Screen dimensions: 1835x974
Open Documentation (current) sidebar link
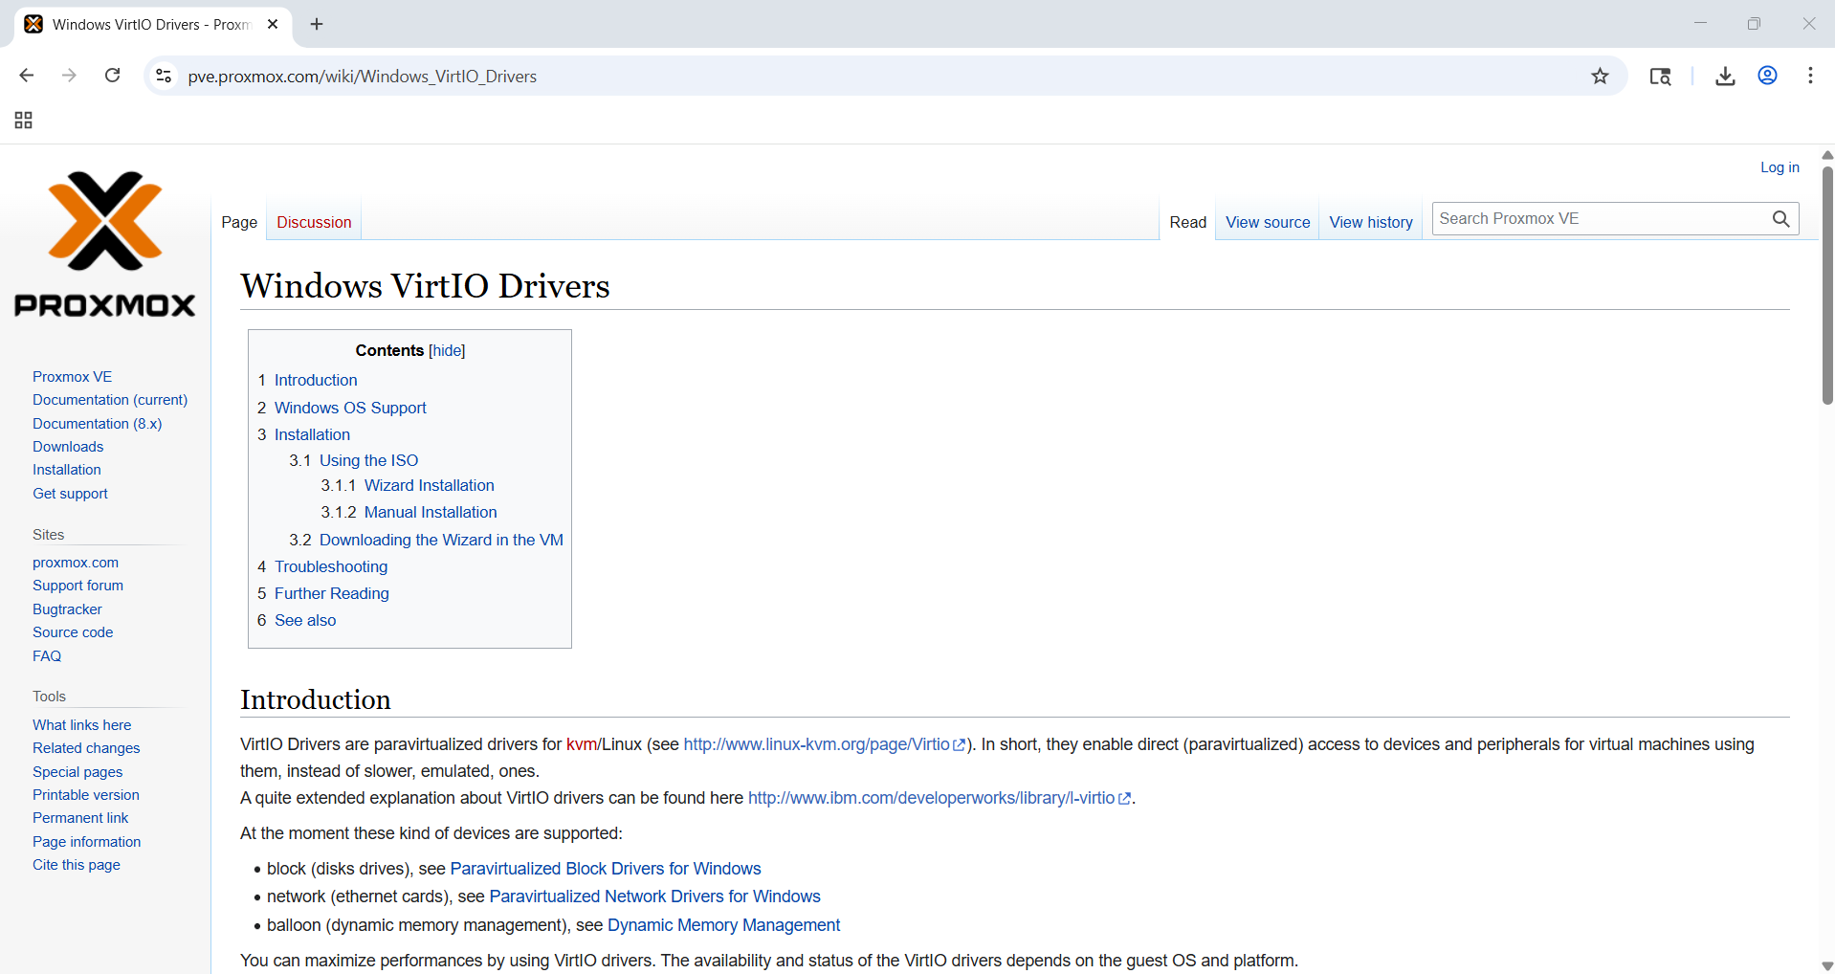110,400
